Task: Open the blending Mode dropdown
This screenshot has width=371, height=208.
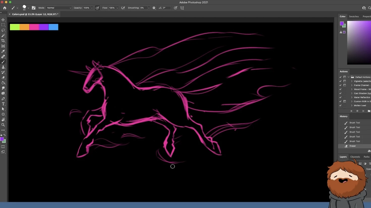Action: [x=59, y=8]
